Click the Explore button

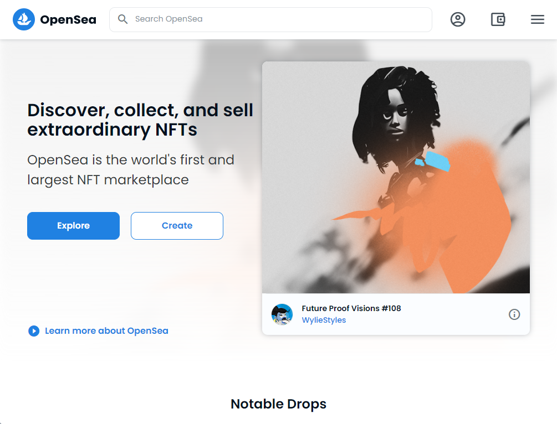click(73, 226)
